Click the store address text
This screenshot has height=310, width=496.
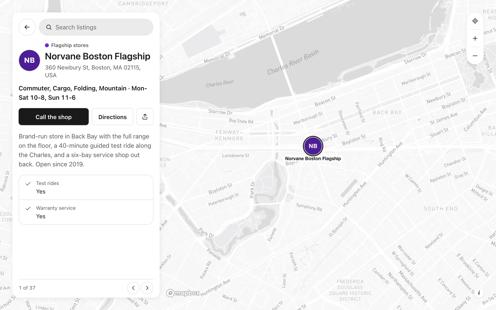click(93, 71)
